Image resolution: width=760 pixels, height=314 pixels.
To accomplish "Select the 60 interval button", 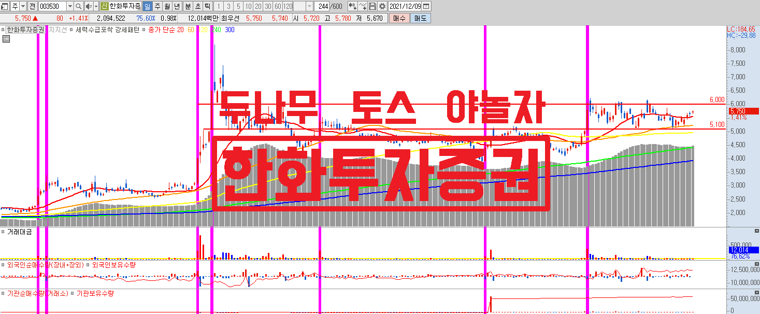I will click(278, 6).
